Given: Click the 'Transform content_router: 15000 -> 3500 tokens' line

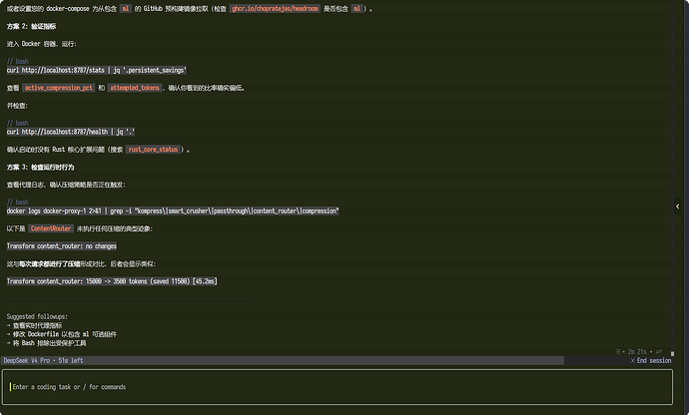Looking at the screenshot, I should coord(112,281).
